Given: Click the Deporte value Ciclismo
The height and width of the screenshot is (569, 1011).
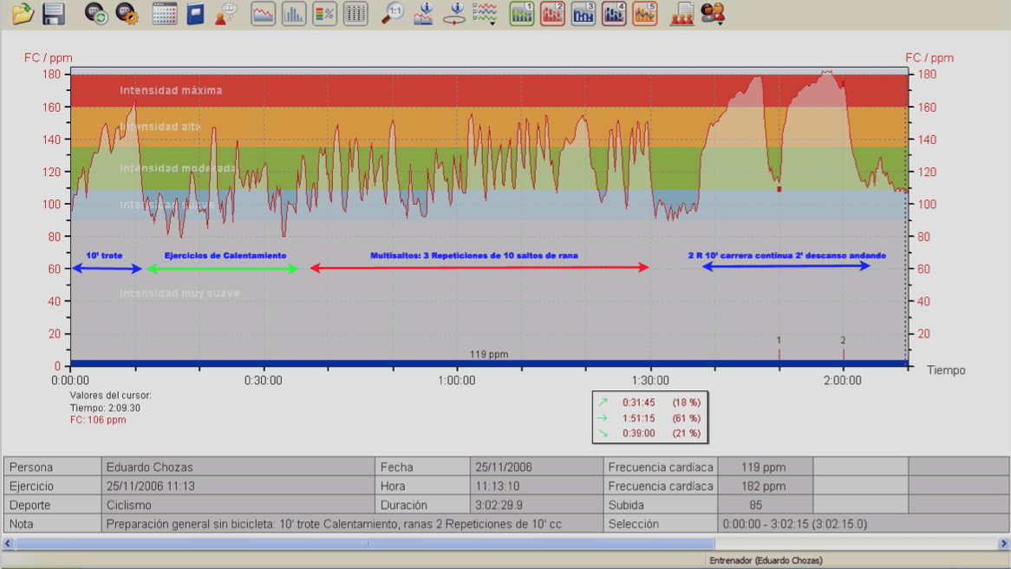Looking at the screenshot, I should point(128,505).
